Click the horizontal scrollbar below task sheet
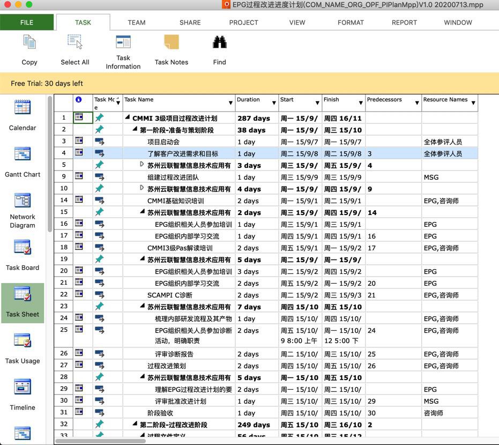 (100, 441)
